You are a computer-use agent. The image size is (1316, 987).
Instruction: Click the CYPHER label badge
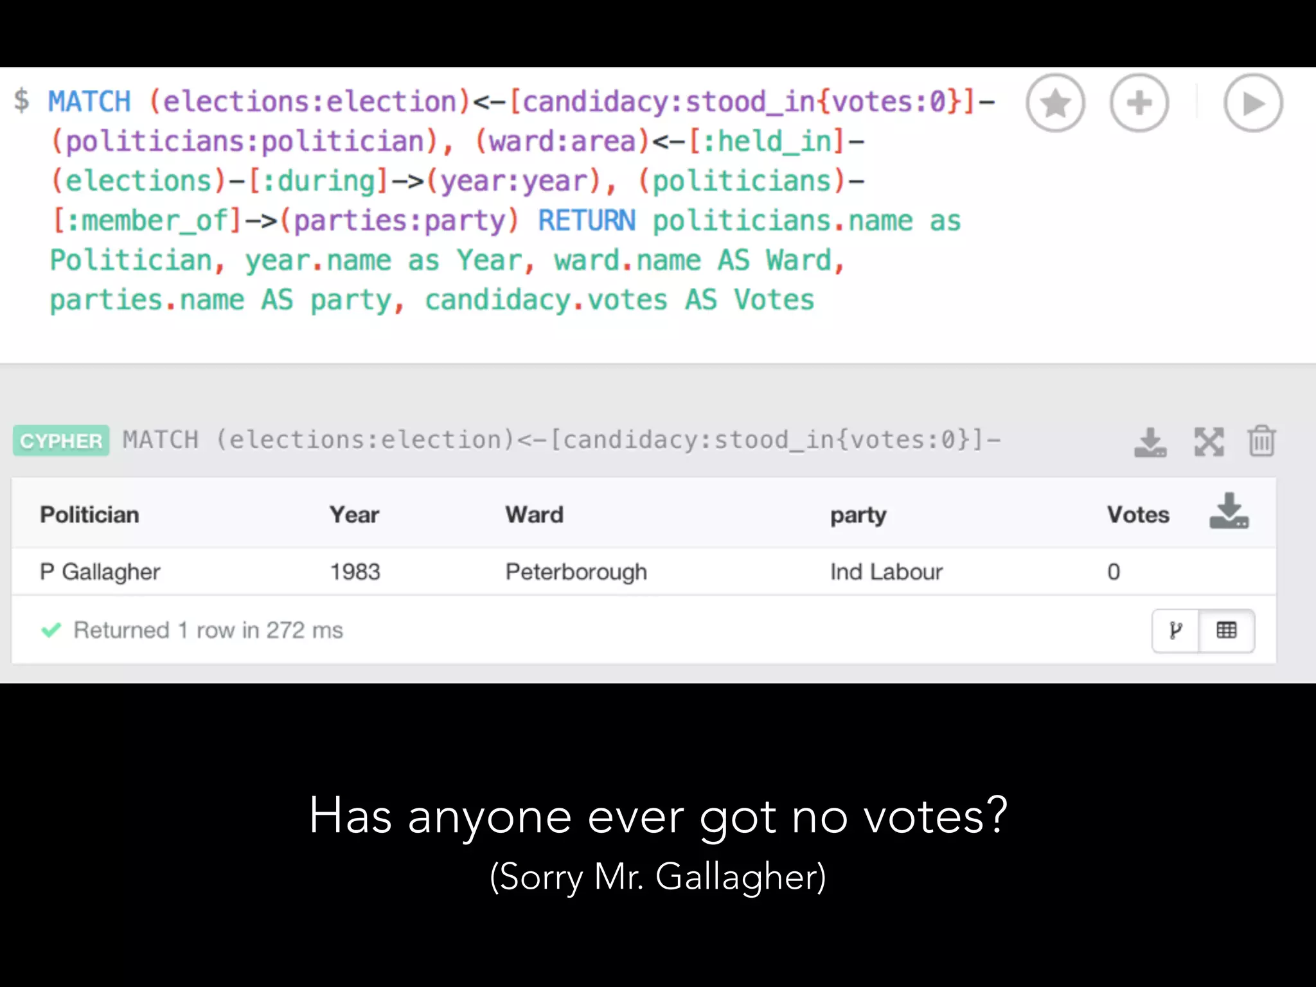(61, 441)
